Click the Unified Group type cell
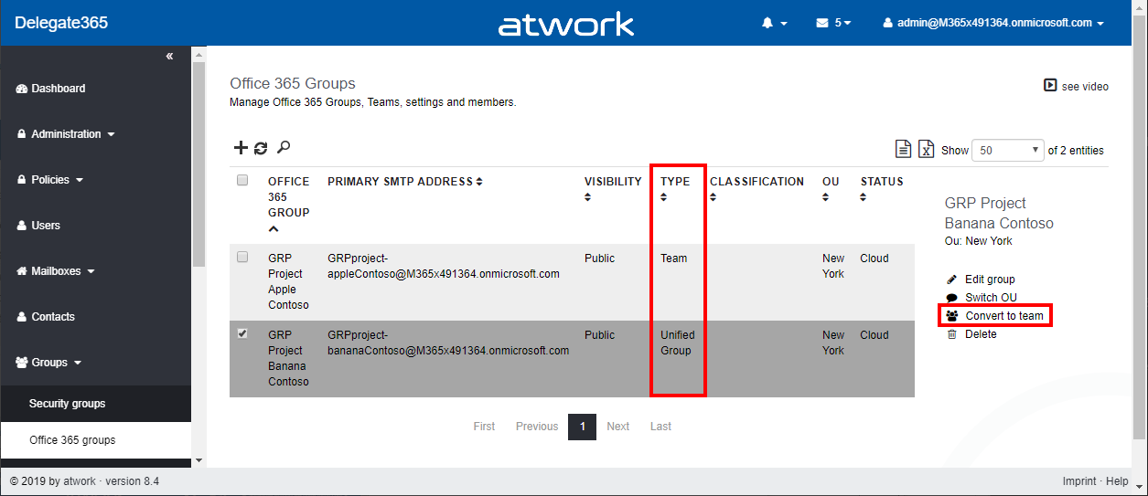Screen dimensions: 1148x496 click(676, 343)
